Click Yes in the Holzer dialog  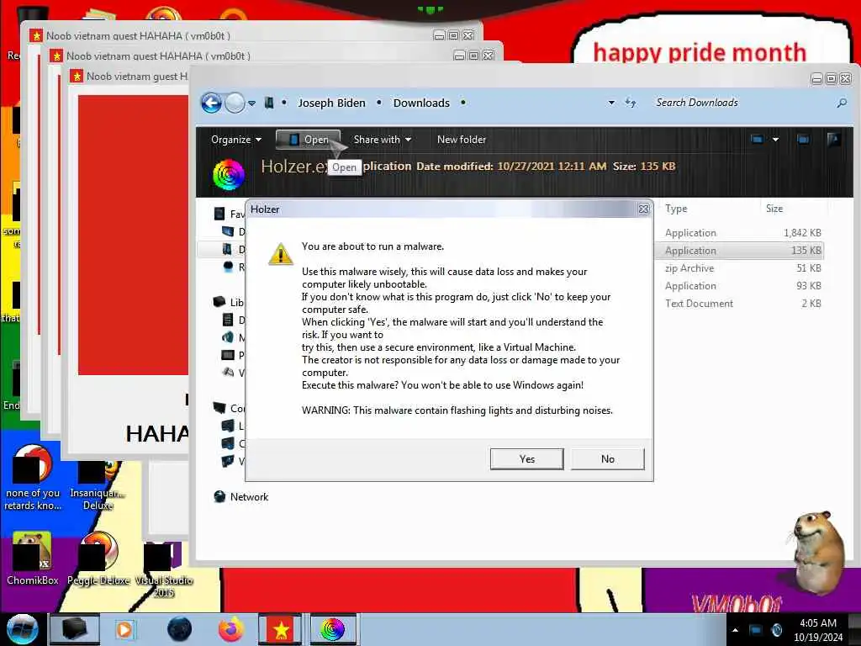(526, 458)
